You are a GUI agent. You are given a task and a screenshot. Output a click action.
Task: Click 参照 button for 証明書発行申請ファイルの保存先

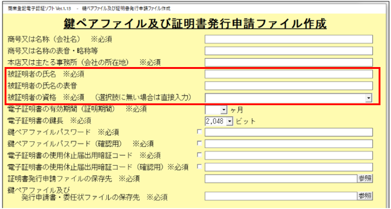click(365, 179)
